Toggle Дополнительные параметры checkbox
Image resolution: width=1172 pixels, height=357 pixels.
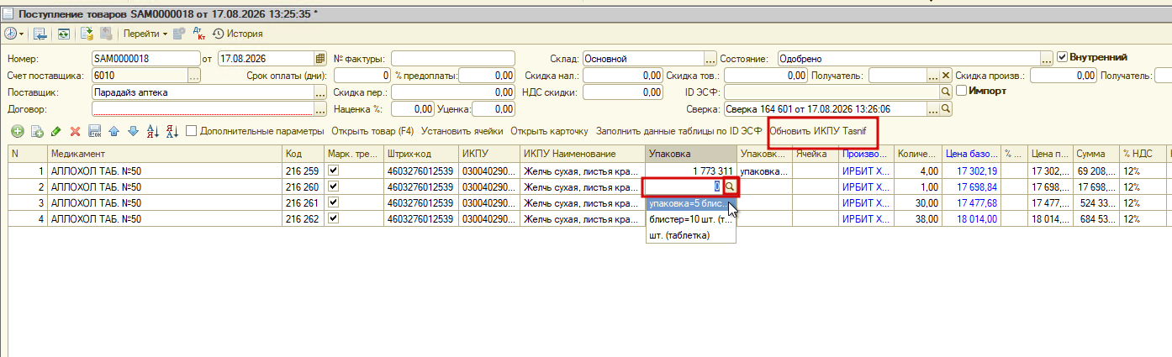click(x=192, y=131)
